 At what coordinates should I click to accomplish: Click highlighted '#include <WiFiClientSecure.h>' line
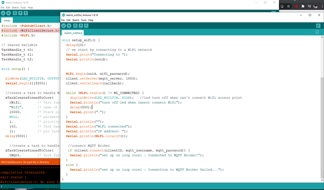click(30, 30)
